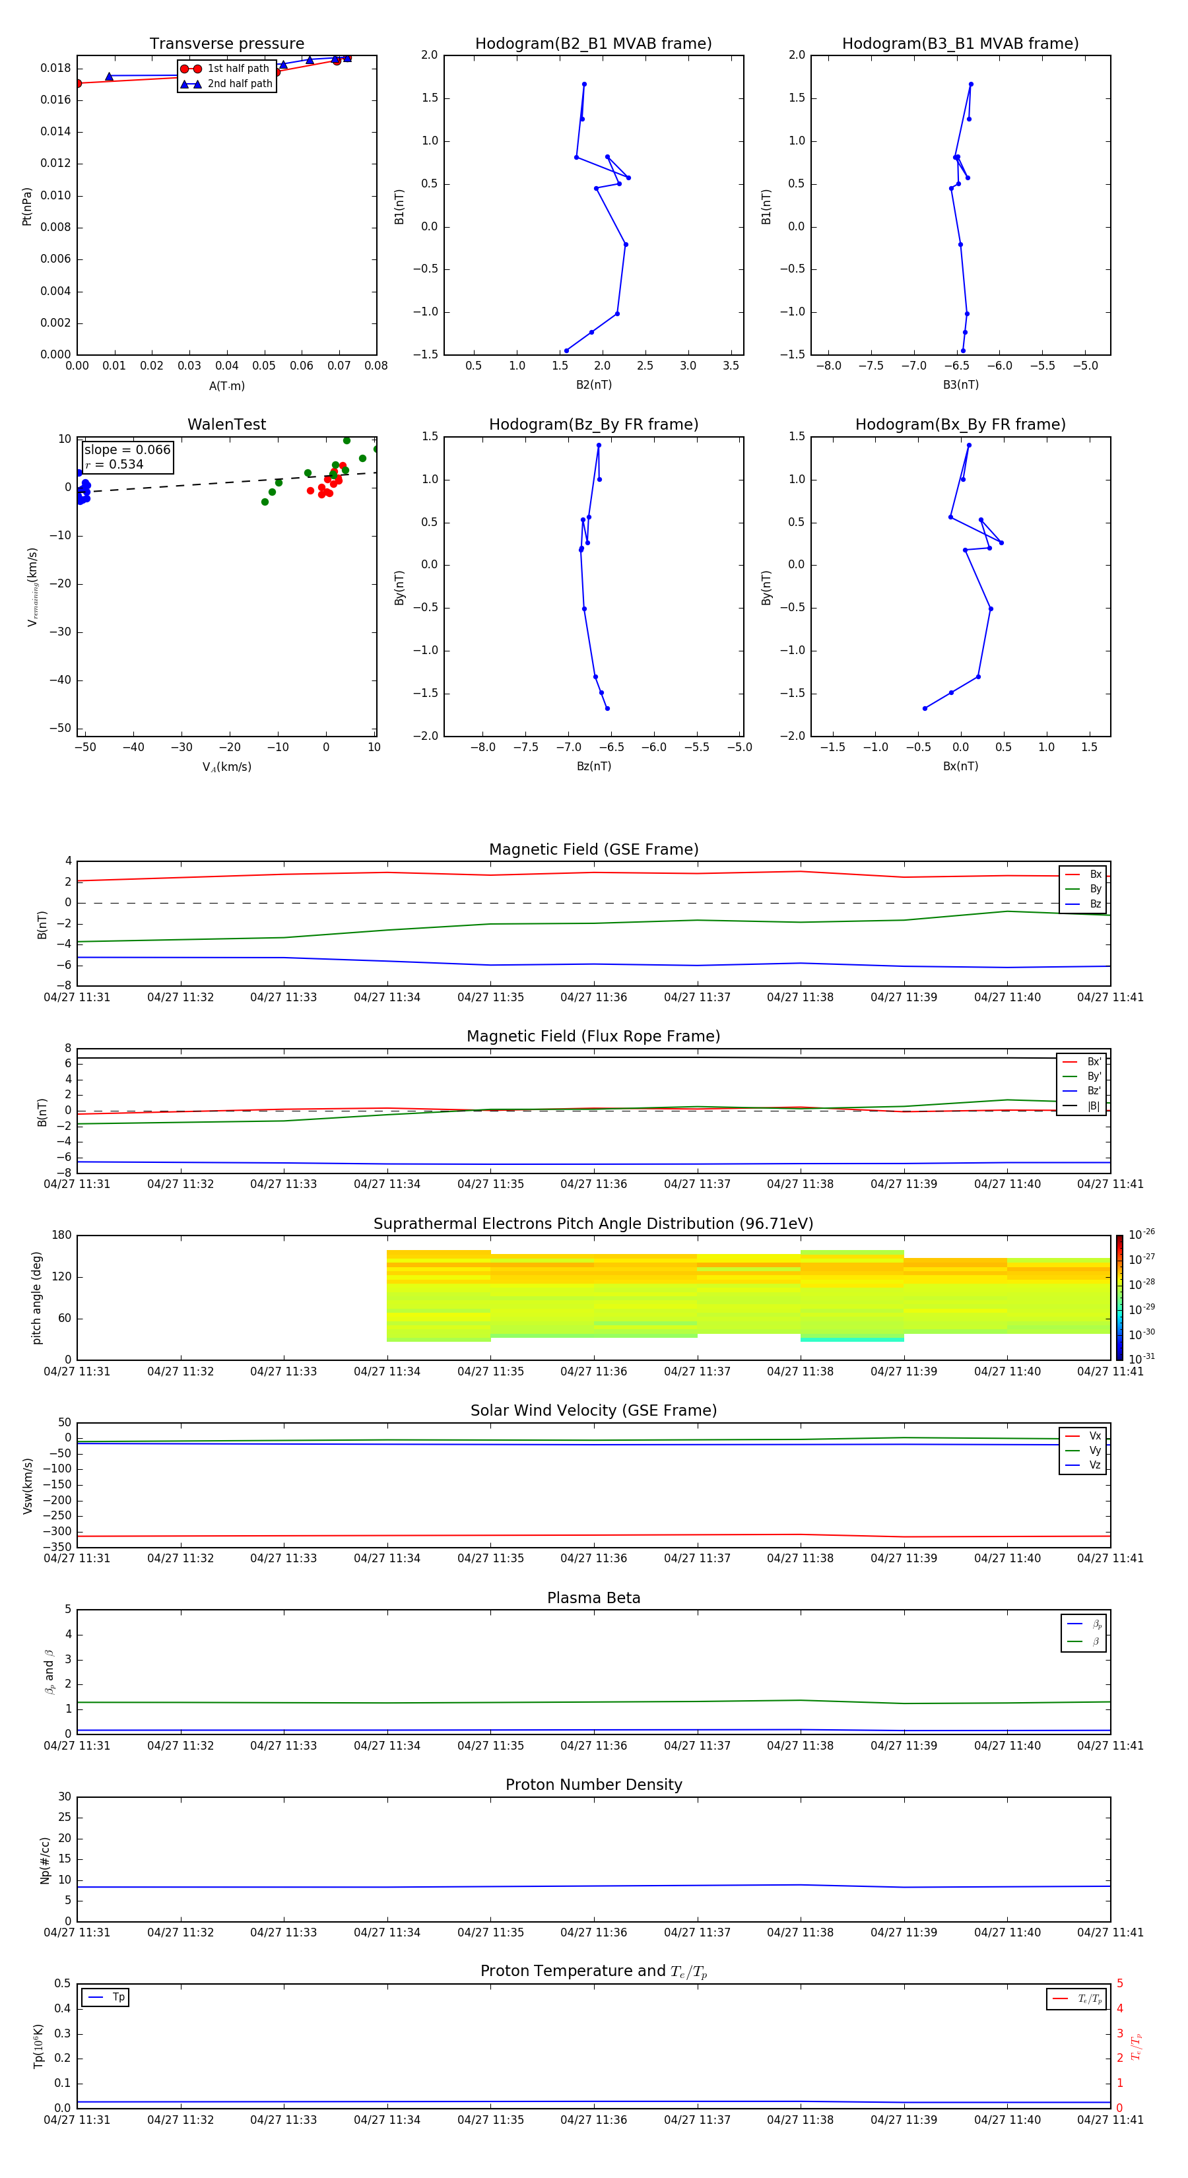The height and width of the screenshot is (2178, 1188).
Task: Click the '10^-31' colorbar tick label
Action: (1142, 1359)
